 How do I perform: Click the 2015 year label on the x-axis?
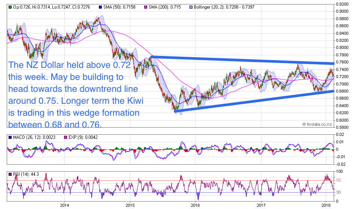click(130, 205)
